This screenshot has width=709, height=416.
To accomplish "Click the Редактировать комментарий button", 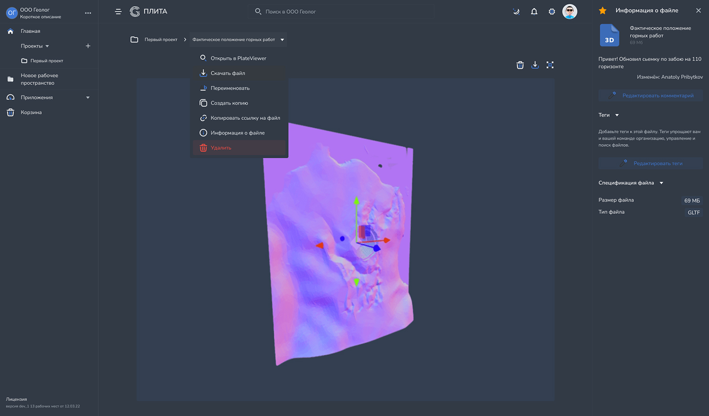I will 650,95.
